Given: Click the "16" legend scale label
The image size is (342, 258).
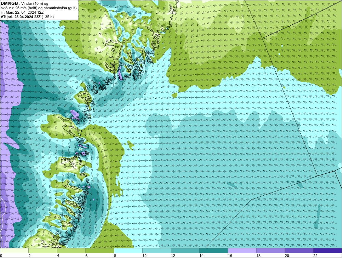Looking at the screenshot, I should [230, 256].
